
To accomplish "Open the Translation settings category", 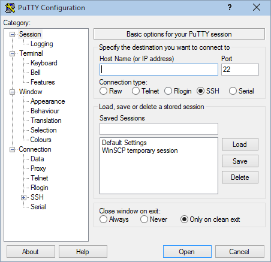I will click(x=46, y=121).
